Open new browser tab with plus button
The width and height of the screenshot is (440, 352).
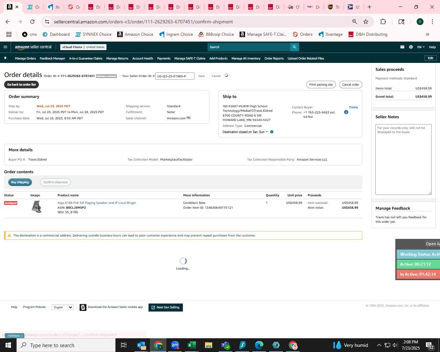(370, 7)
